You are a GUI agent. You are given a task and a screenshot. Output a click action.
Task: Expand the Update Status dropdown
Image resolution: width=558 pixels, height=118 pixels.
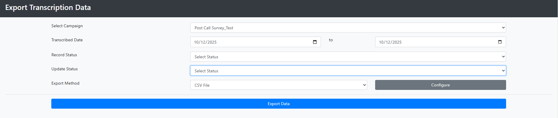tap(348, 71)
